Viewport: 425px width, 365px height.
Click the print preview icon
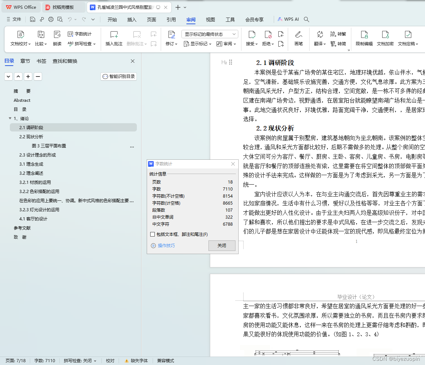(x=60, y=19)
